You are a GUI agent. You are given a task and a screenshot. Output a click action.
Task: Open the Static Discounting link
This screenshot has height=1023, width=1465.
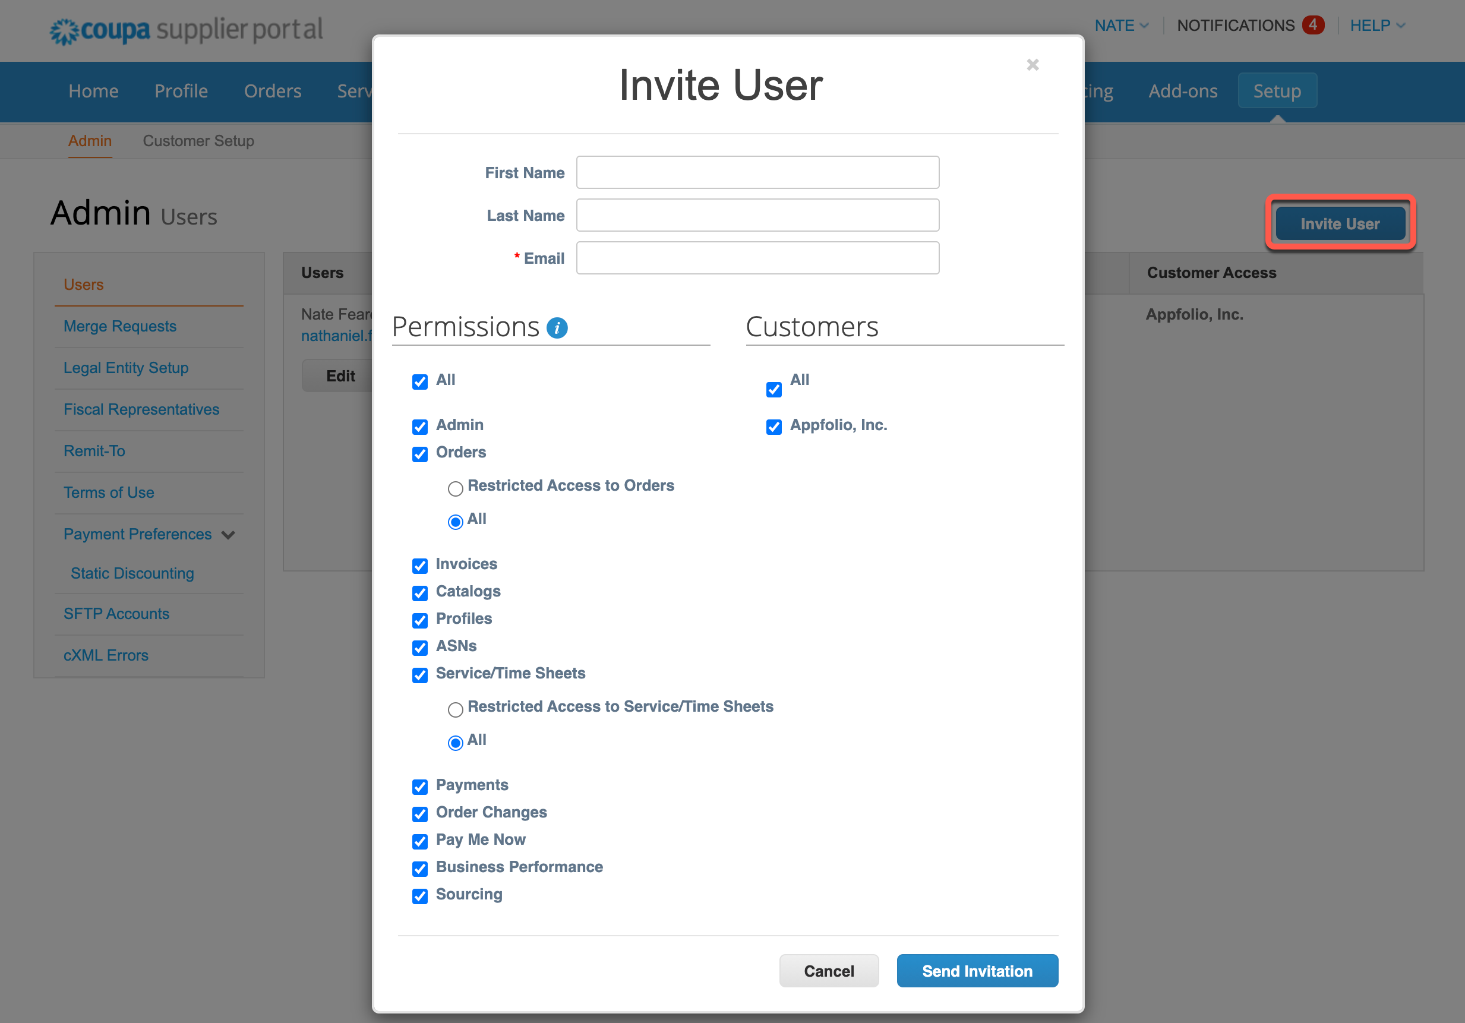pos(132,573)
